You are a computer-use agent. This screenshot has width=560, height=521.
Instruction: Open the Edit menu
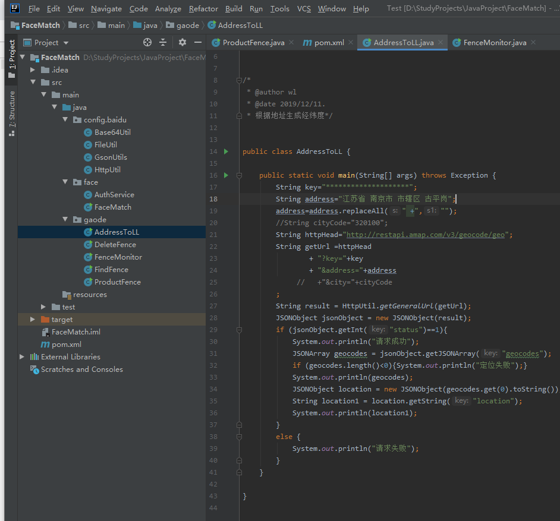pos(54,8)
